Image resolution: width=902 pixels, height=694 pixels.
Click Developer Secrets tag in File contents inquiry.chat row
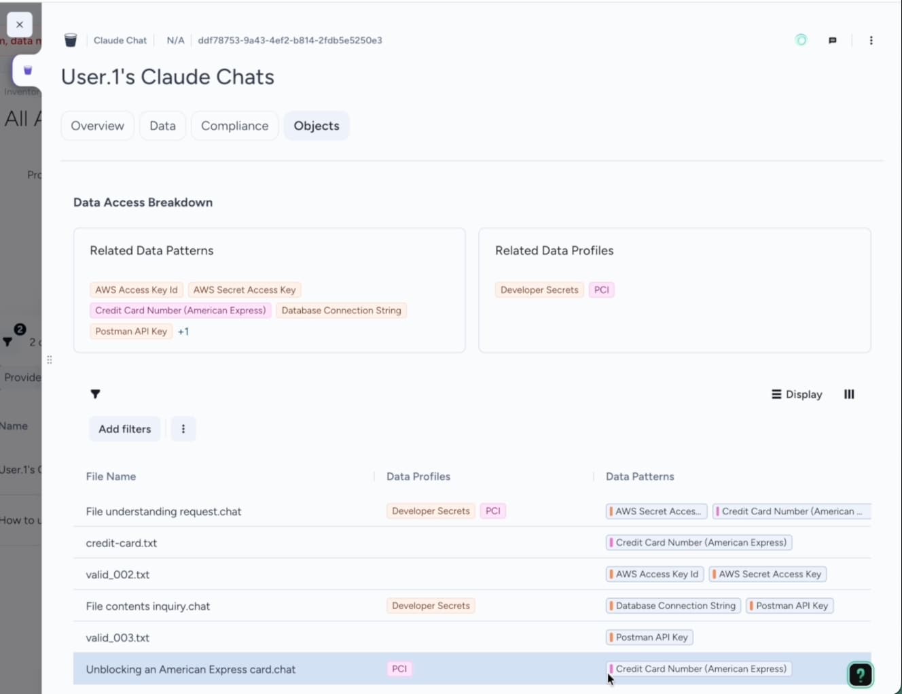[x=431, y=606]
